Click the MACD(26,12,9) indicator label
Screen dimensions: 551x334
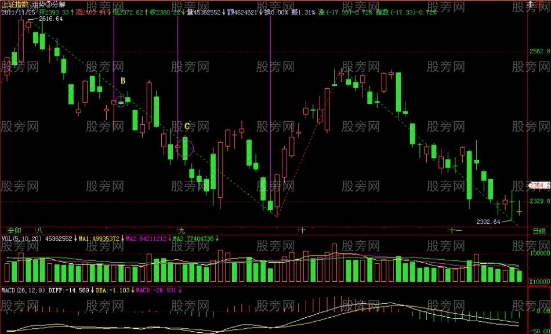pos(23,291)
